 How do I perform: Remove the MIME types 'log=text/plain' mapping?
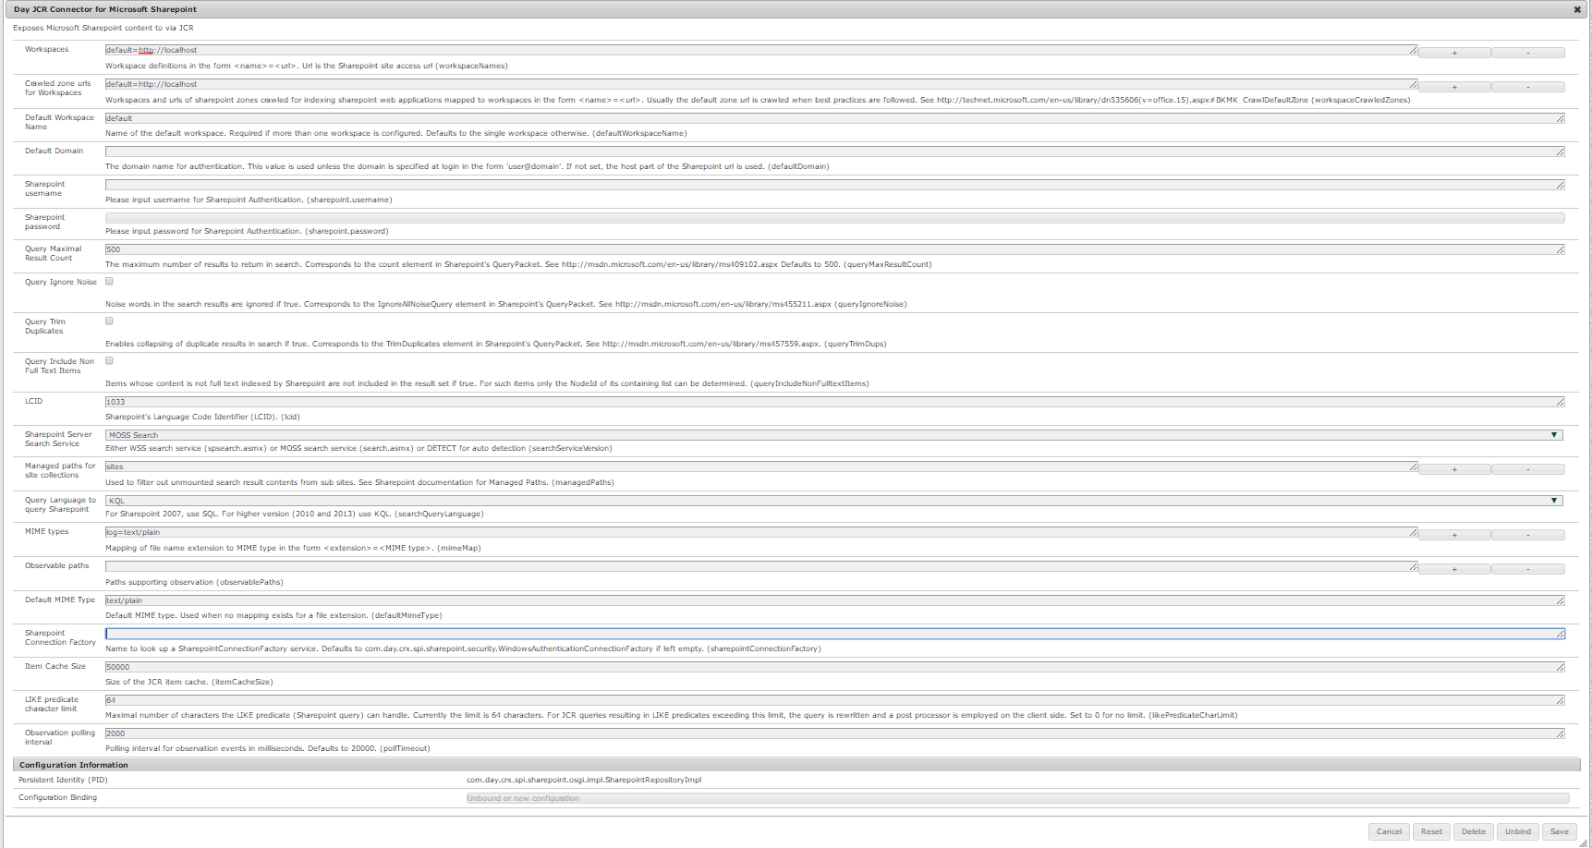[1528, 535]
